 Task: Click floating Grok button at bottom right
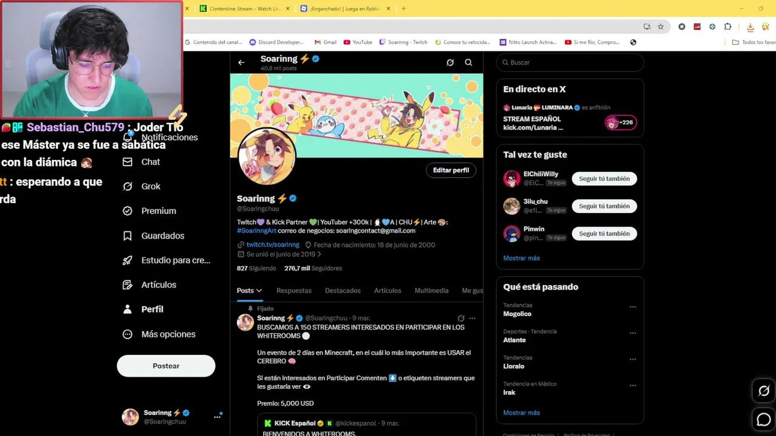pyautogui.click(x=764, y=391)
